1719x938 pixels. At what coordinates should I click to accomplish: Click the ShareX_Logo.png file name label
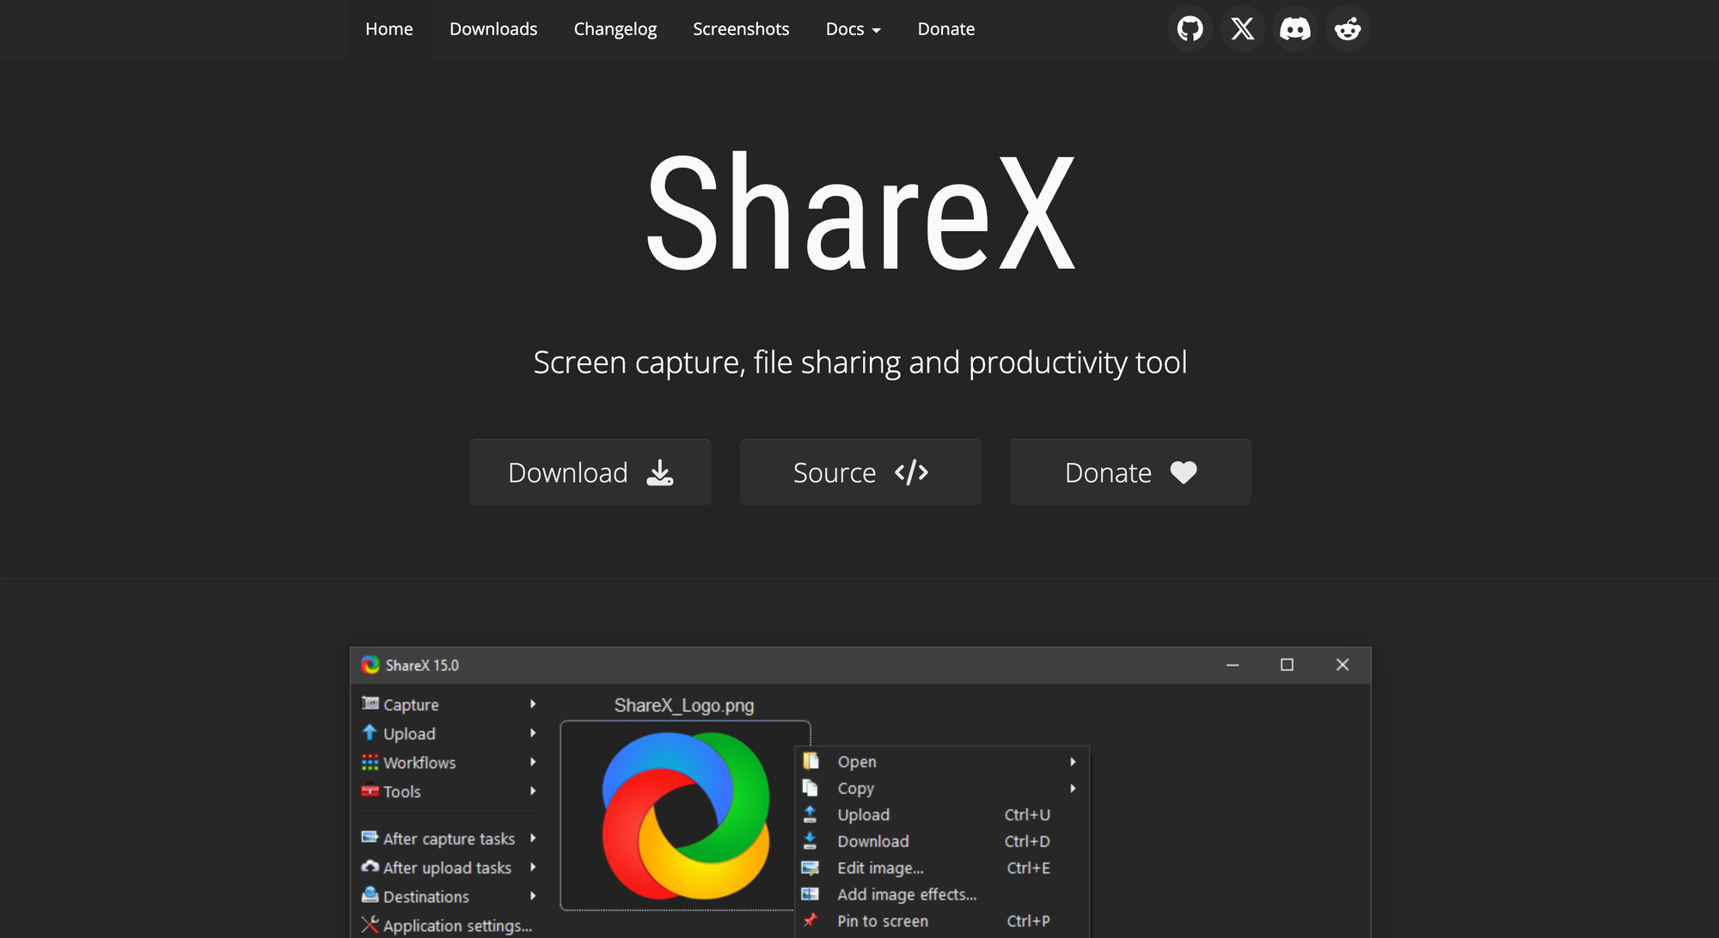[684, 705]
